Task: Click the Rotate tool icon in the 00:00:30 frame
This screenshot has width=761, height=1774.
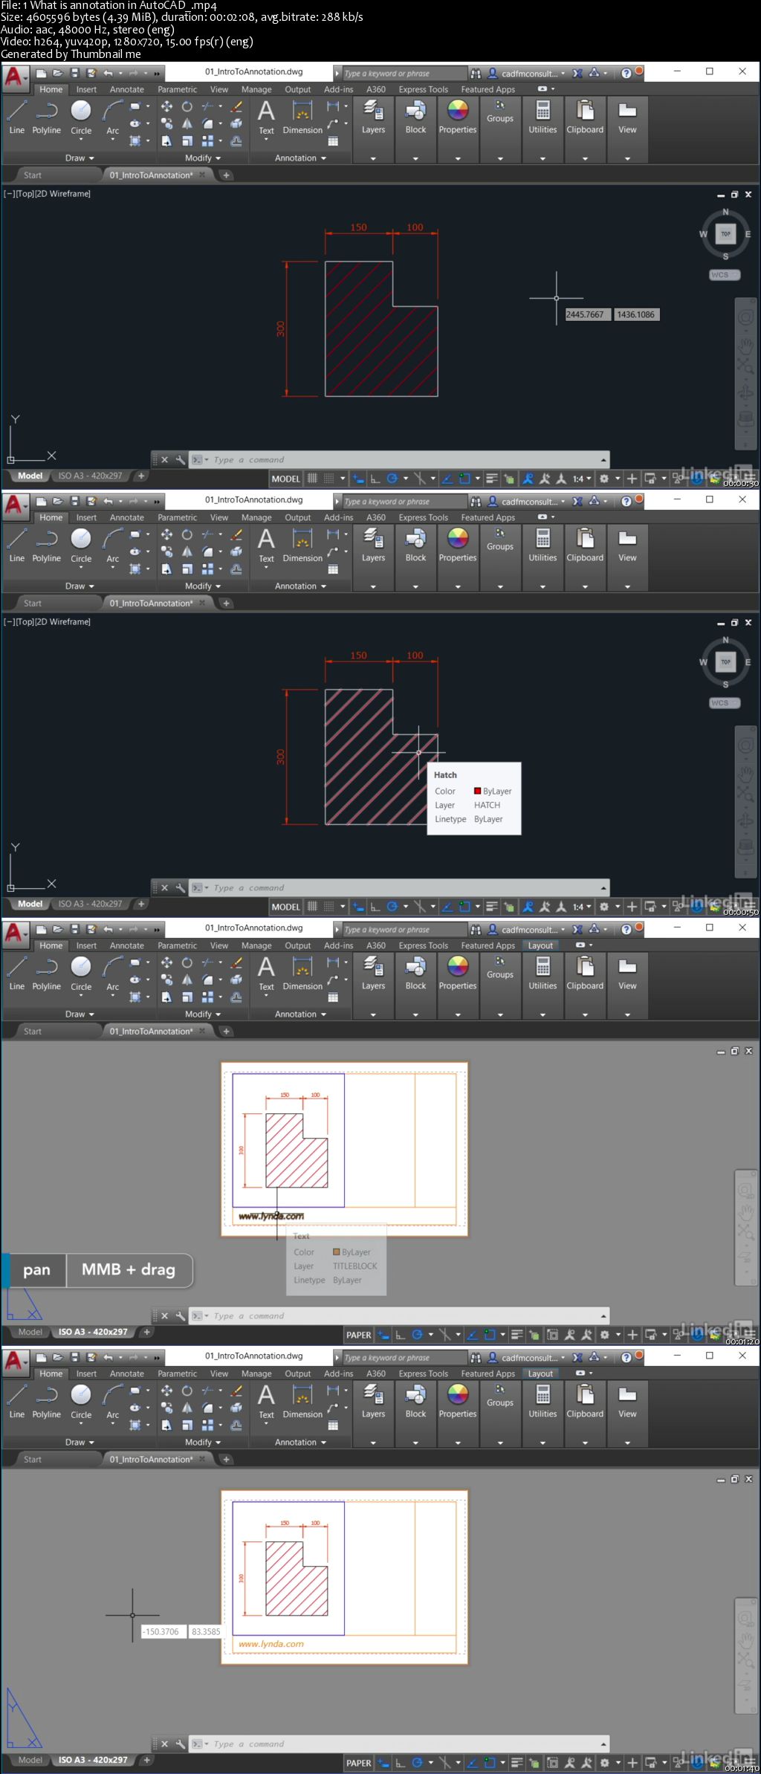Action: click(x=187, y=106)
